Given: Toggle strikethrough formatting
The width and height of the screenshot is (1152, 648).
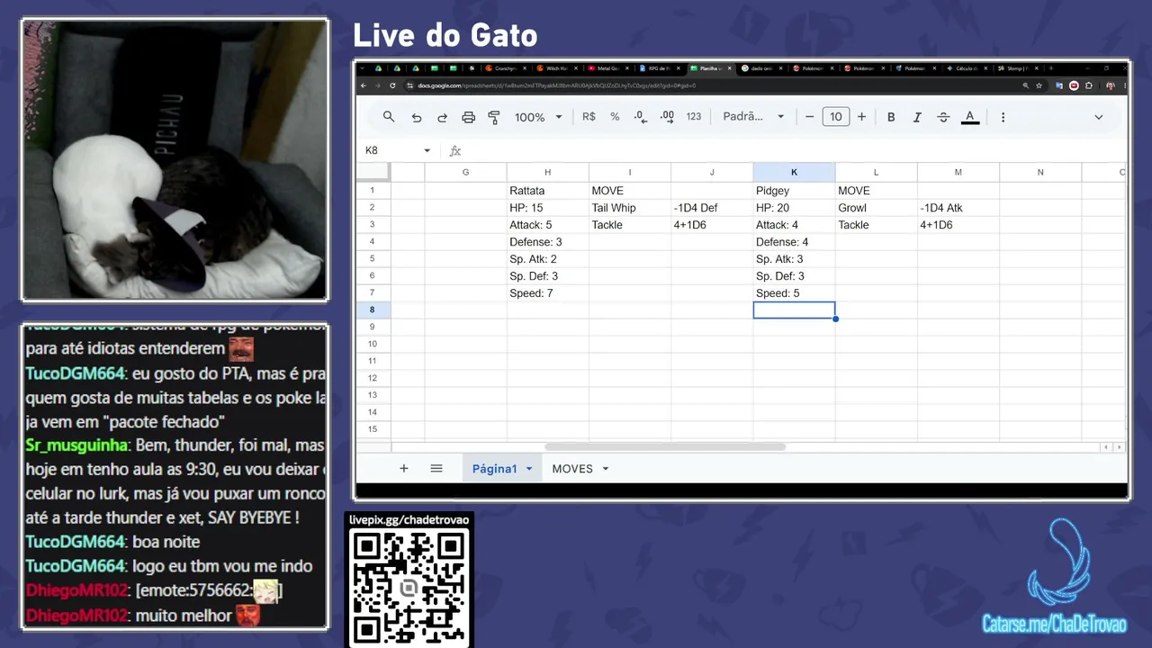Looking at the screenshot, I should coord(943,117).
